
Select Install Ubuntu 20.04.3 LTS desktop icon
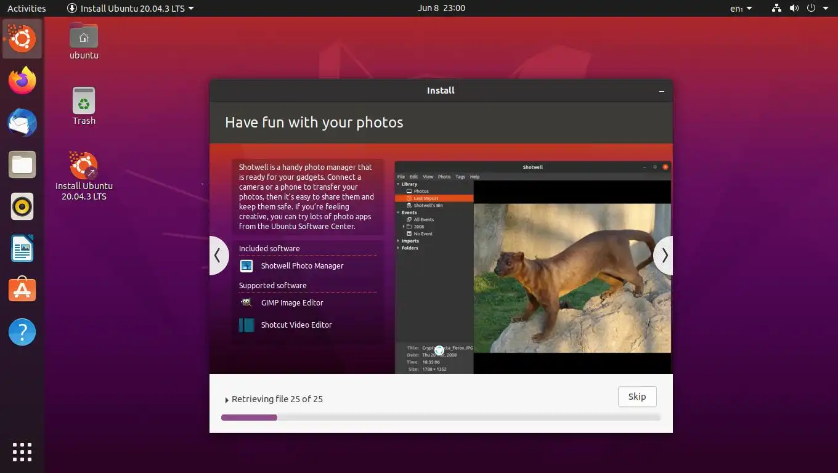pyautogui.click(x=84, y=176)
